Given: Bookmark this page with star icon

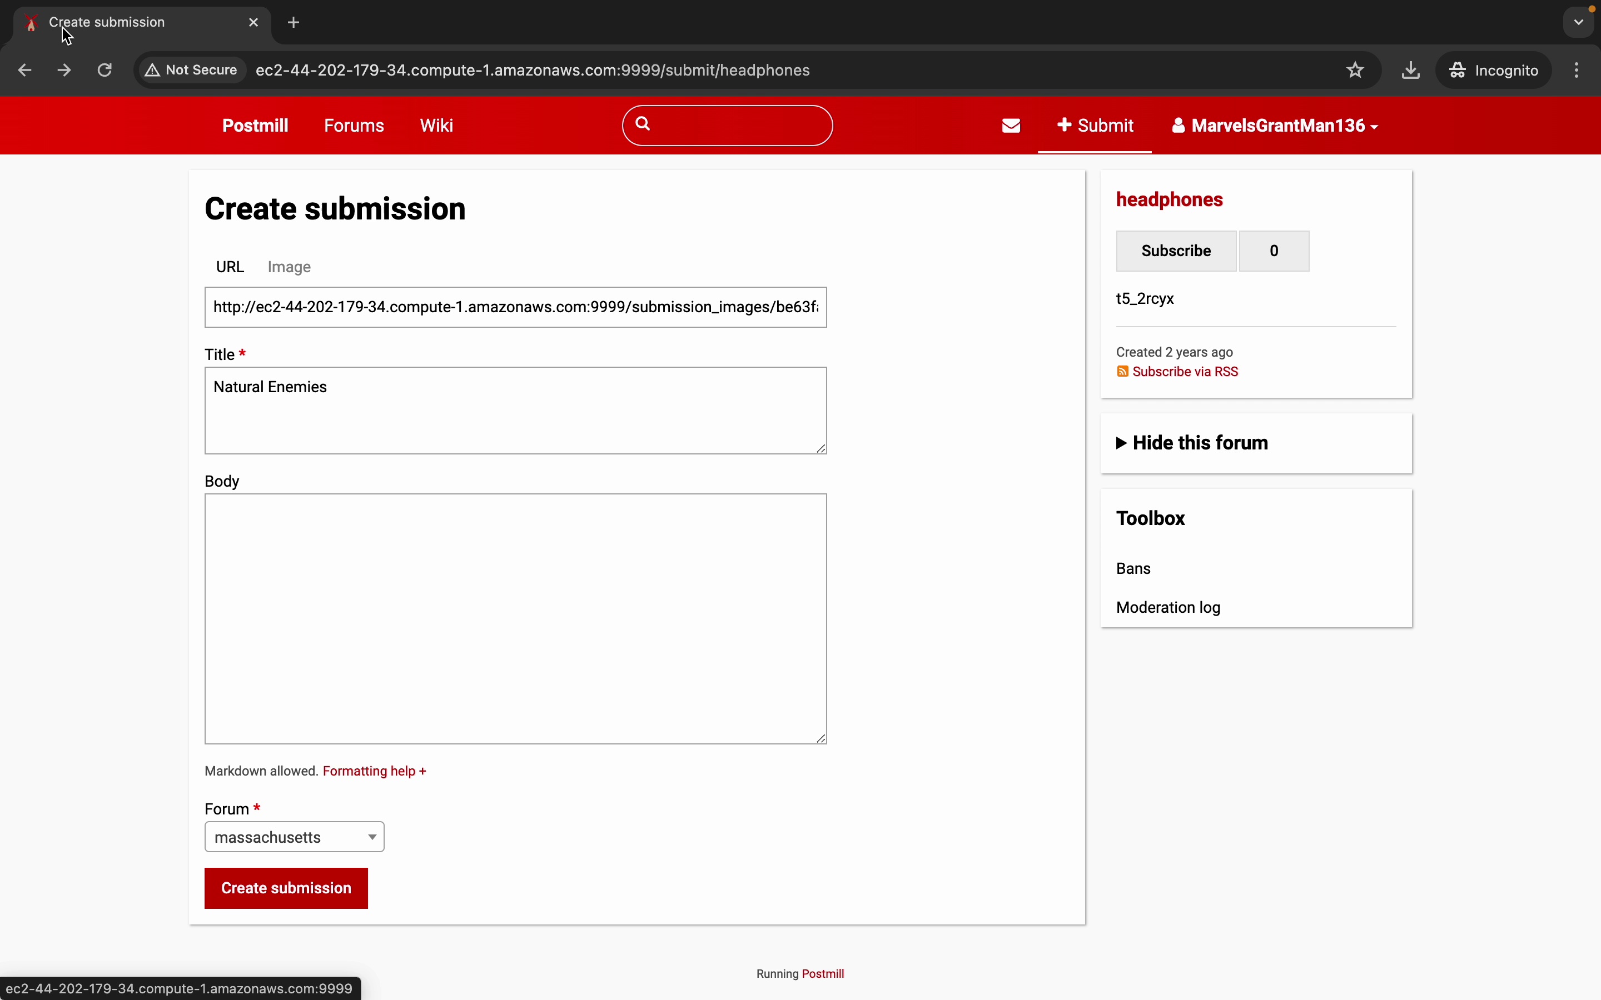Looking at the screenshot, I should (1355, 70).
